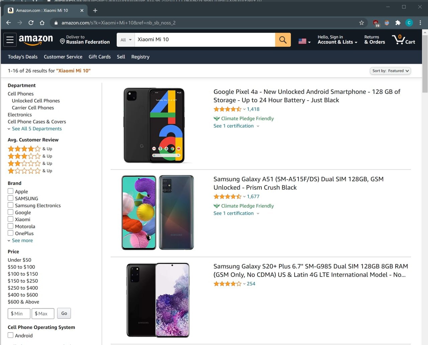The image size is (428, 345).
Task: Select price range $150 to $250
Action: pos(23,281)
